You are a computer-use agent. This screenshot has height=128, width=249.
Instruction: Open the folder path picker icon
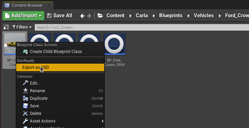point(100,15)
